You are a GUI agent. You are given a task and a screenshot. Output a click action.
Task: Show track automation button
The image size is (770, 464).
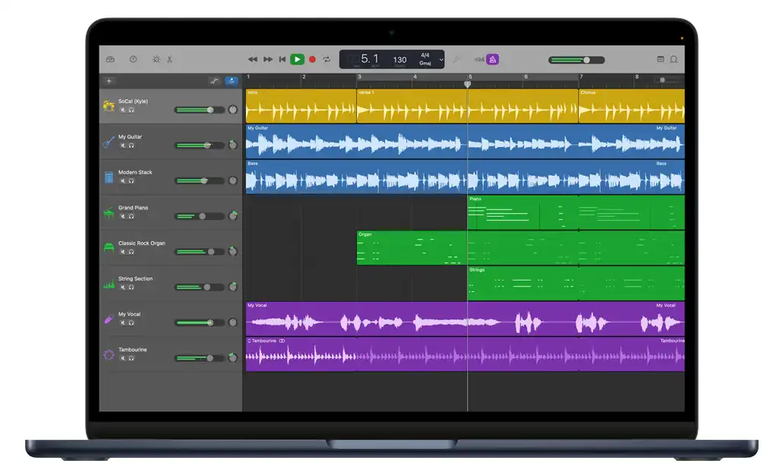[214, 81]
